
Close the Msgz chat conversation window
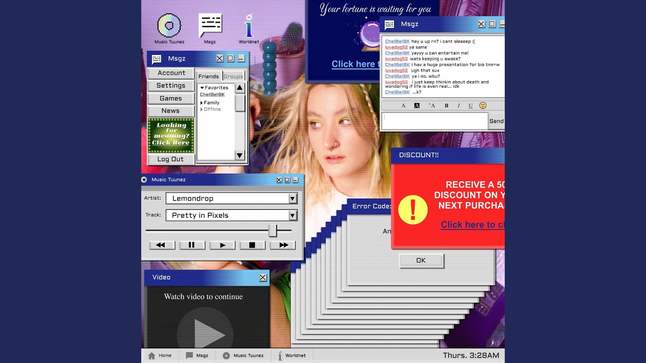coord(481,24)
